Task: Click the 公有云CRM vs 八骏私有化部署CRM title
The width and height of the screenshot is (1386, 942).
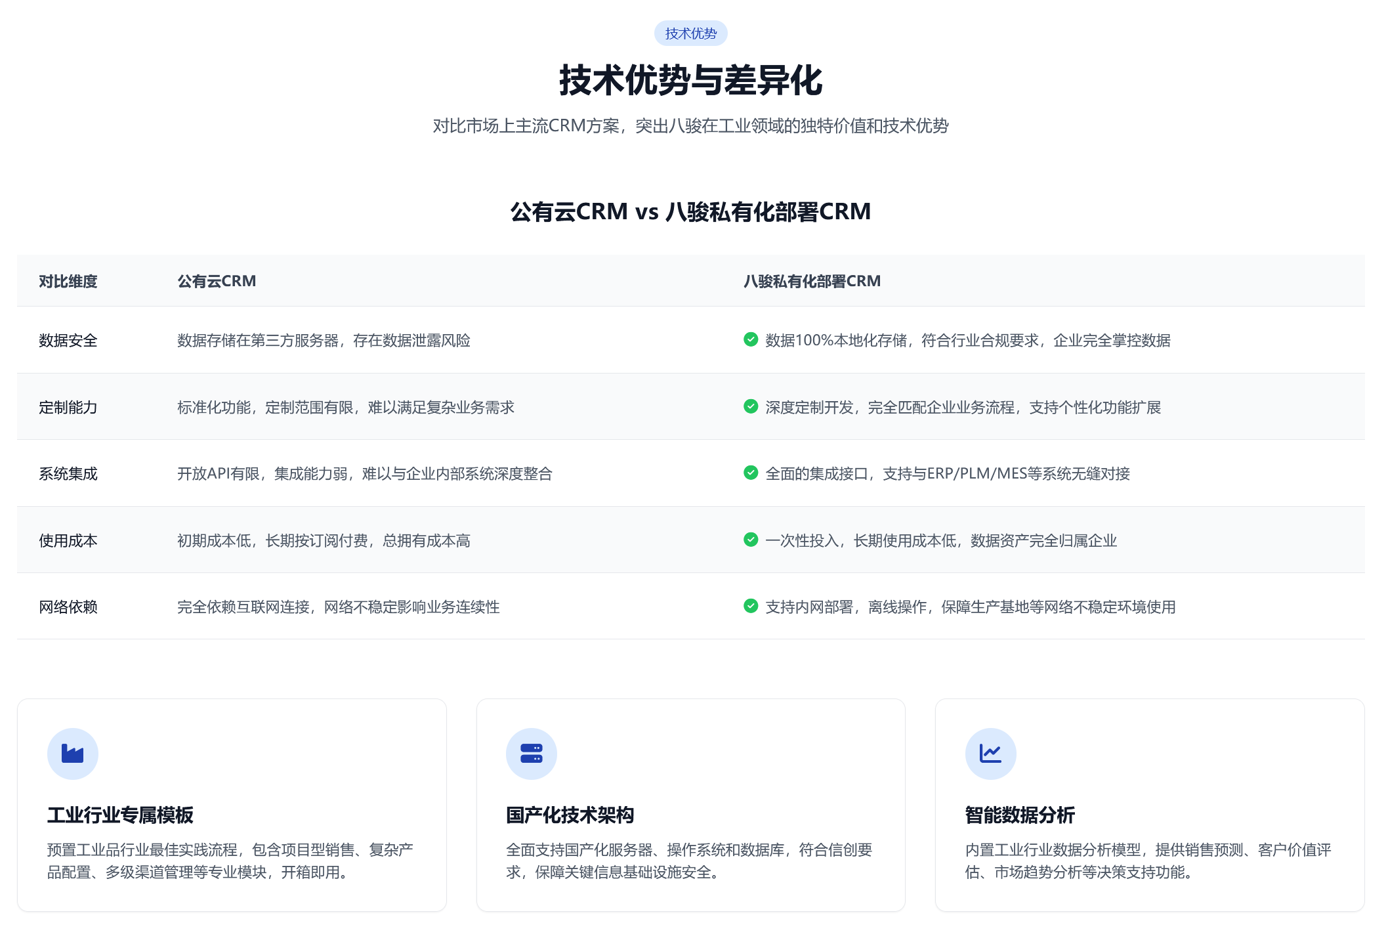Action: 691,211
